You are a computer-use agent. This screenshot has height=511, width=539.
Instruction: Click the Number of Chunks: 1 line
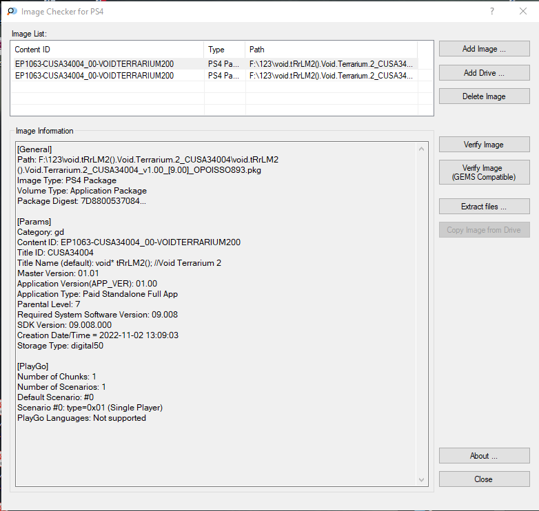click(x=57, y=377)
